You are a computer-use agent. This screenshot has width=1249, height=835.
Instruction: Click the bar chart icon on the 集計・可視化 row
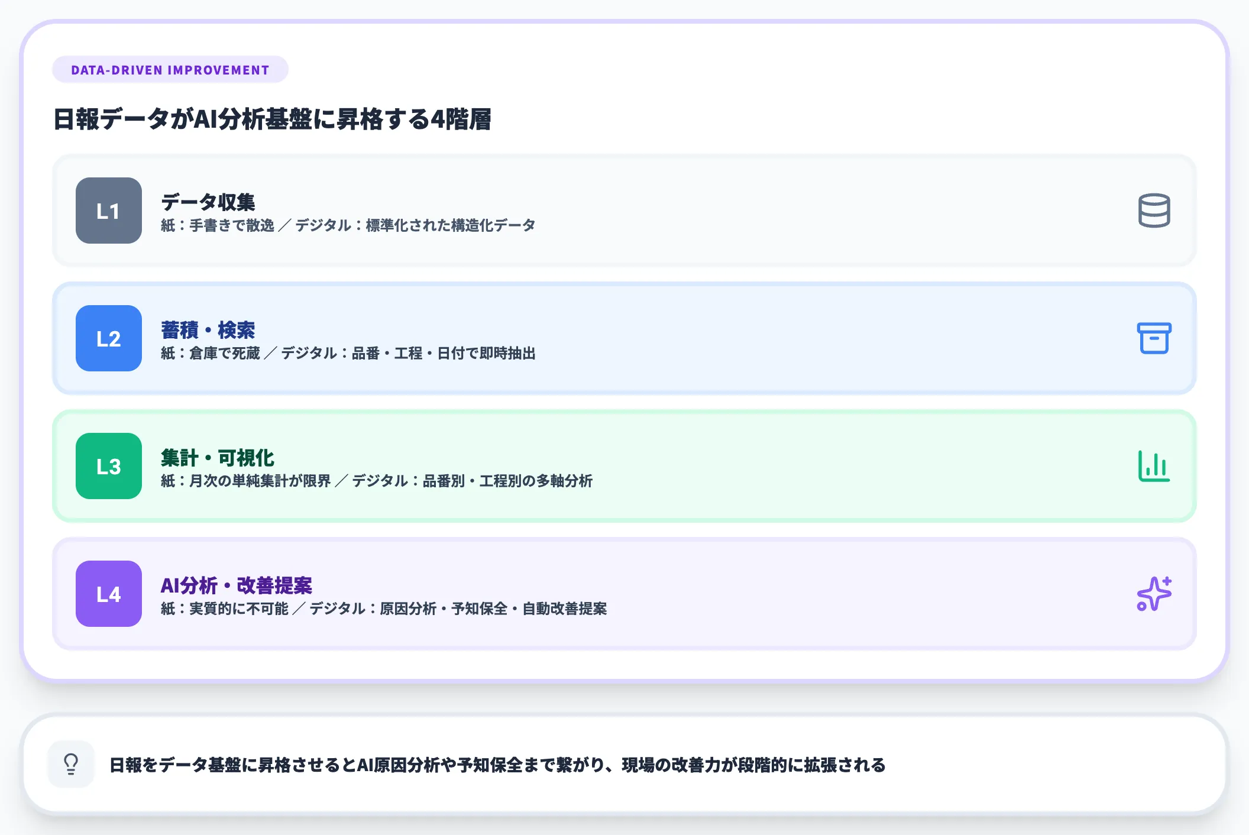point(1153,467)
